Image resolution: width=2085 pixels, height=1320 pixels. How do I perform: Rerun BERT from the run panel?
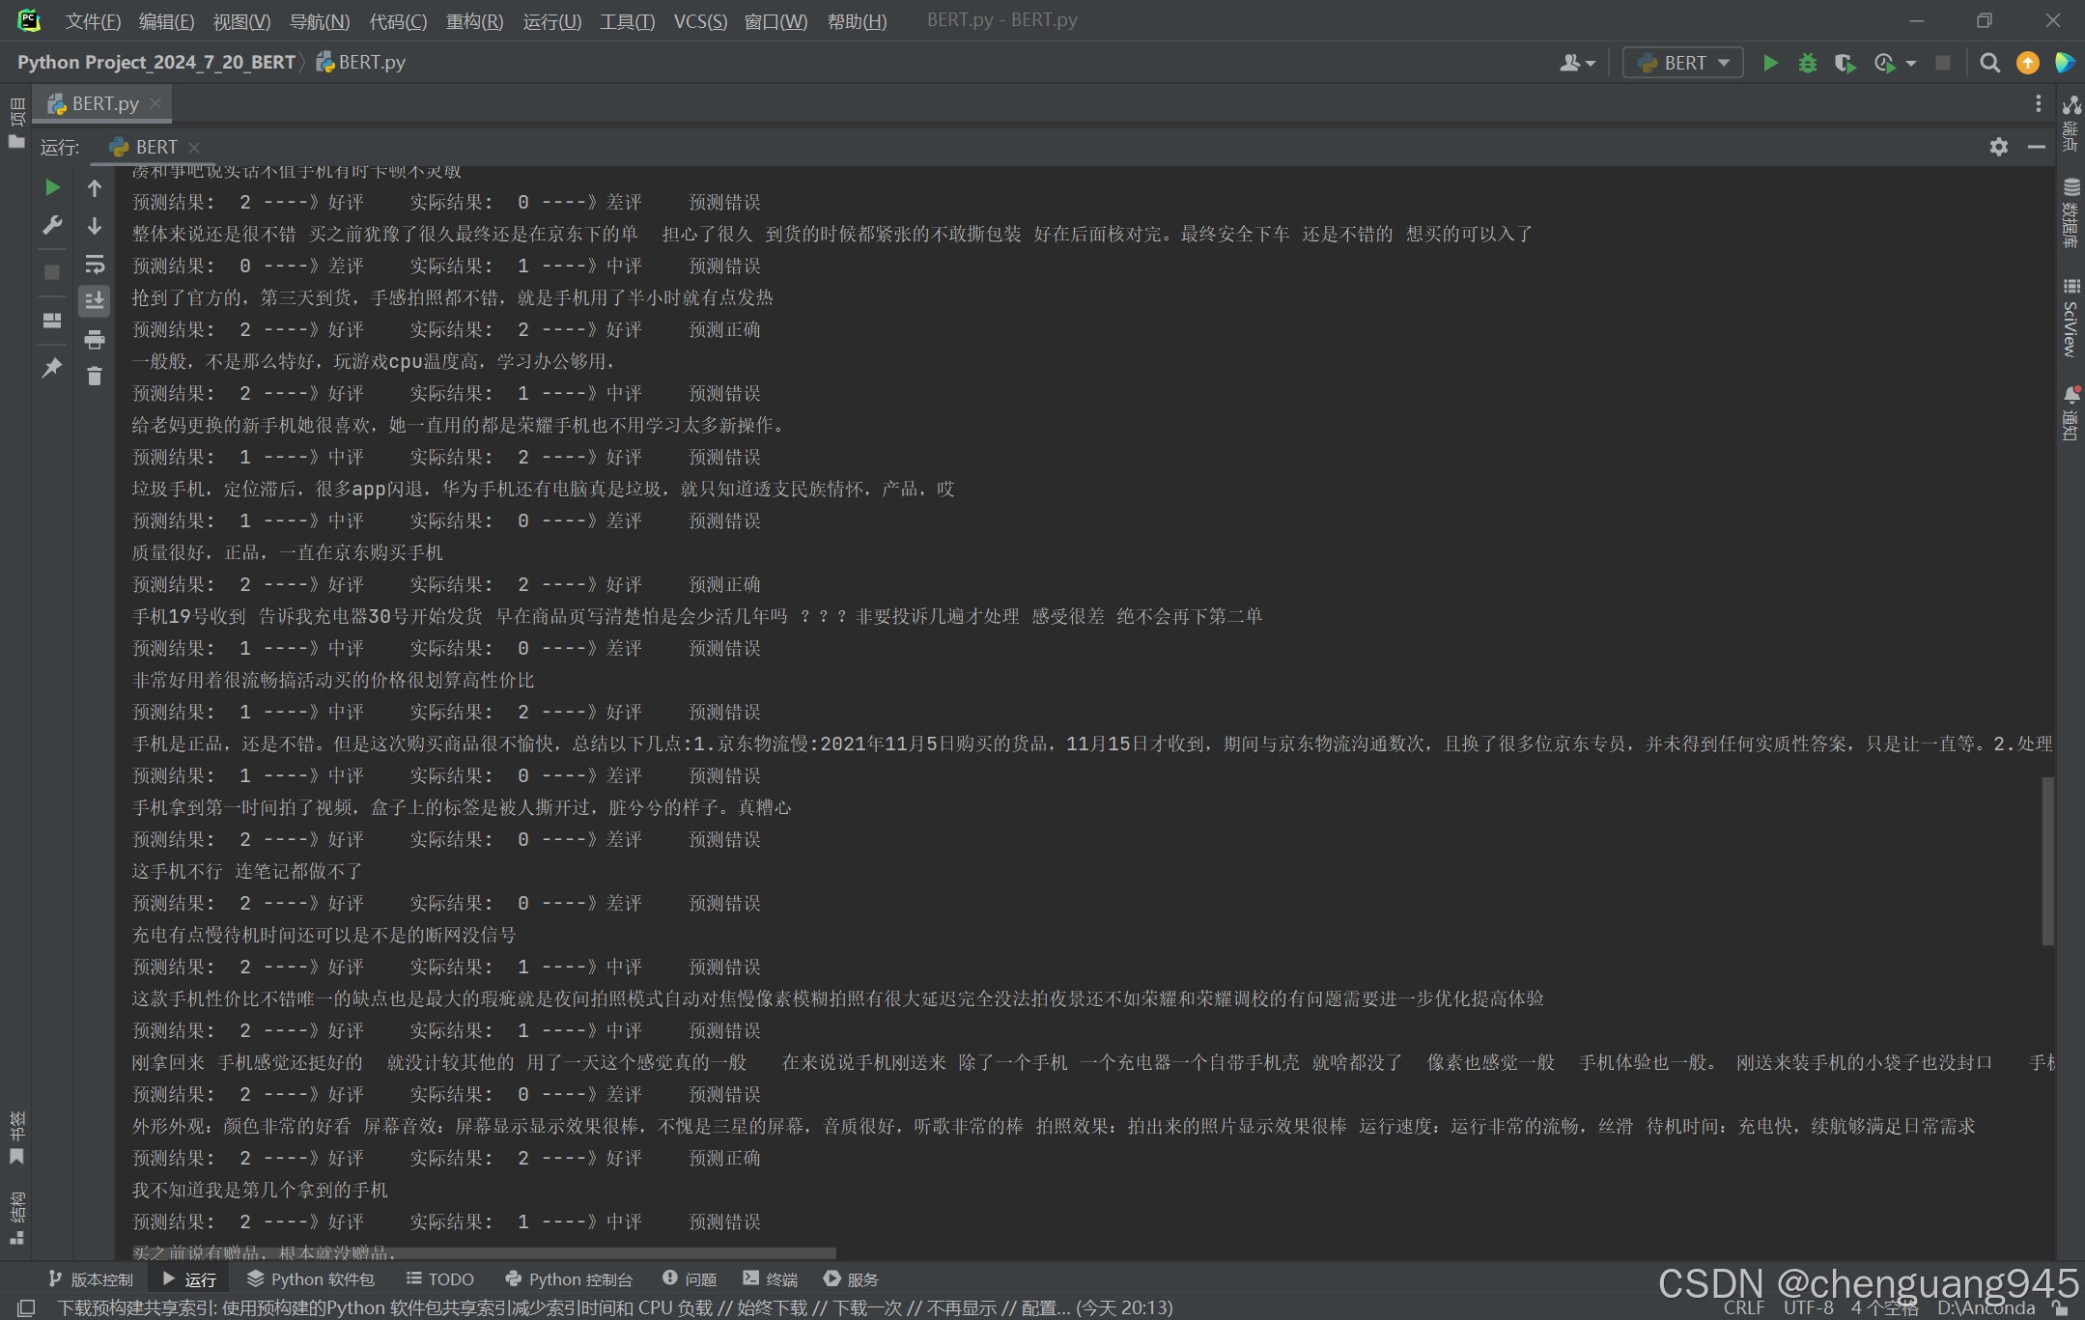(x=52, y=187)
